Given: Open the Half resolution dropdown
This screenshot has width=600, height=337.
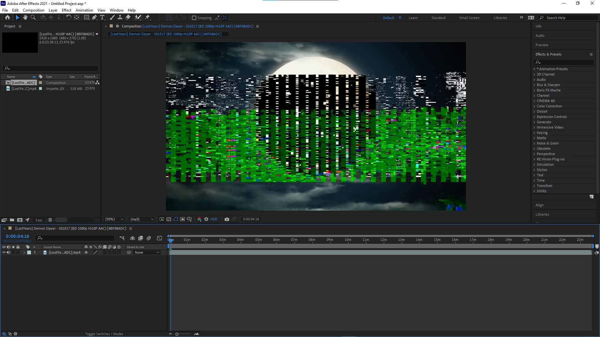Looking at the screenshot, I should point(142,219).
